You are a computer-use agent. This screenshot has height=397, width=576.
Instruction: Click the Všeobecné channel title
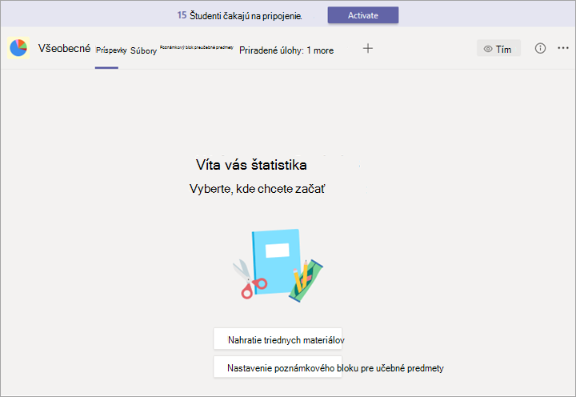click(x=64, y=49)
